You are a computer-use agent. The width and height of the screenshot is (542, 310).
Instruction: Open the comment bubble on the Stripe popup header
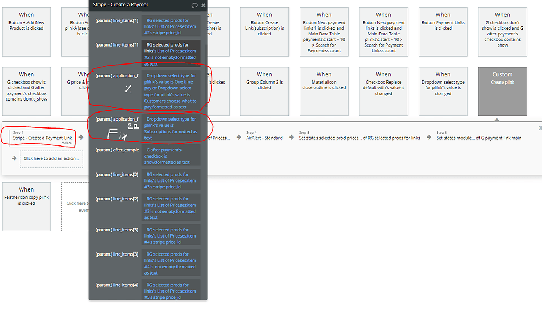tap(194, 5)
